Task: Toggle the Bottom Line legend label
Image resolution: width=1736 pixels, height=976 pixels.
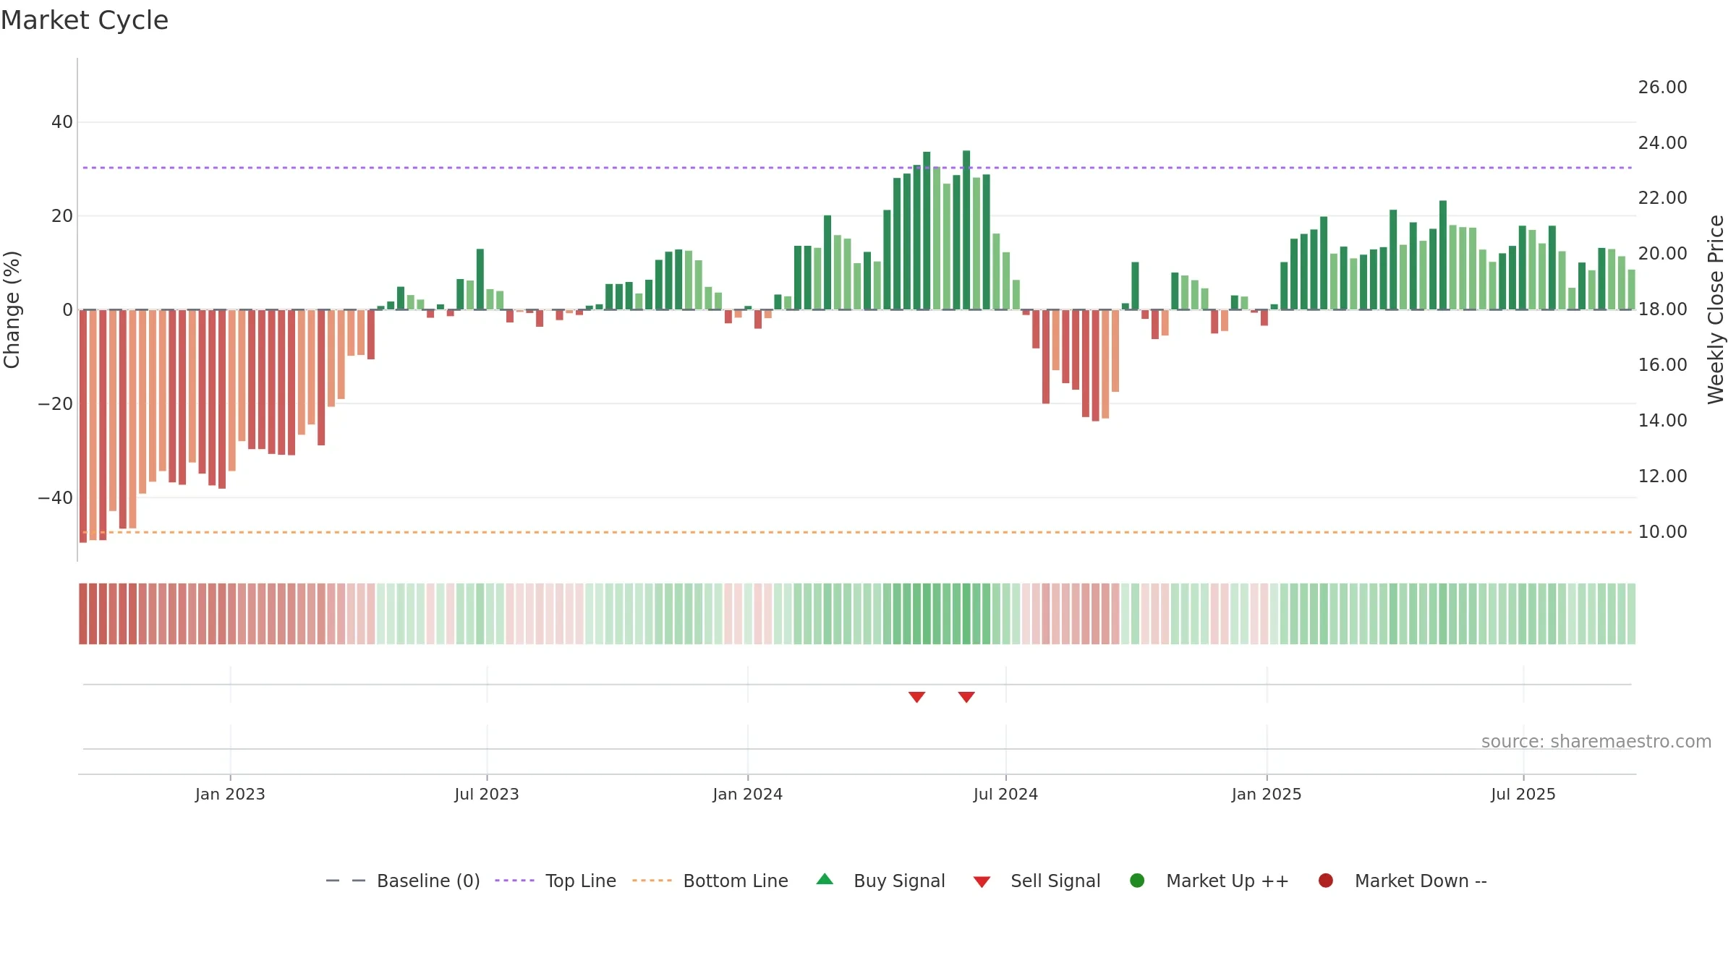Action: (736, 881)
